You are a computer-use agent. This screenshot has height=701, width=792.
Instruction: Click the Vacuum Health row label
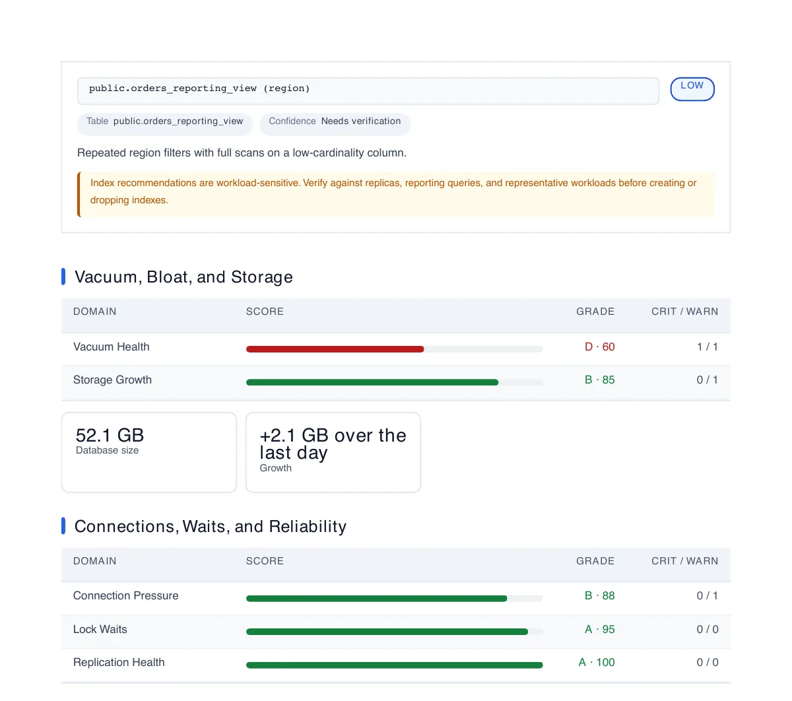[112, 347]
